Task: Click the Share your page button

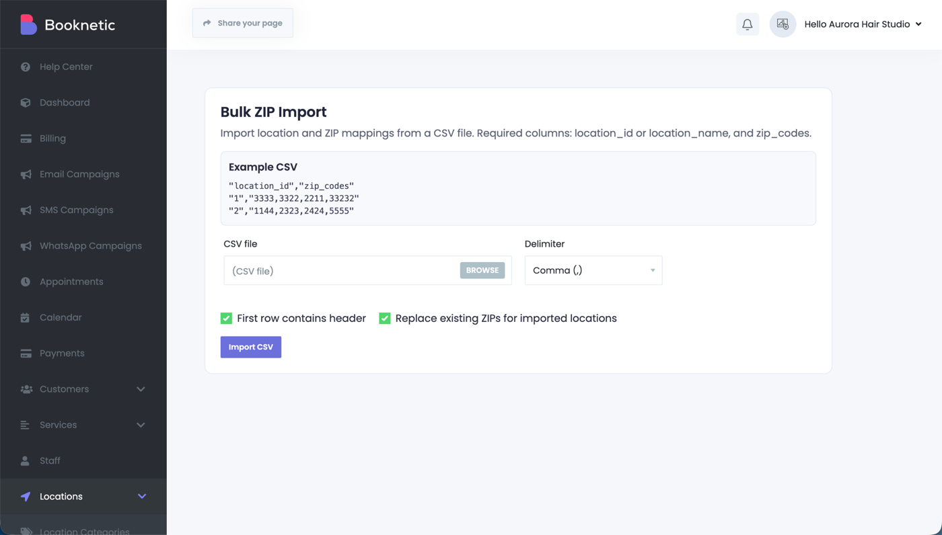Action: click(243, 23)
